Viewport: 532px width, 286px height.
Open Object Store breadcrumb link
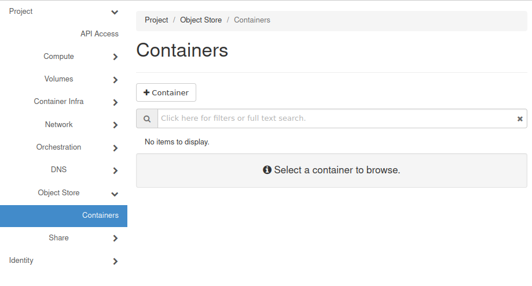[x=201, y=20]
